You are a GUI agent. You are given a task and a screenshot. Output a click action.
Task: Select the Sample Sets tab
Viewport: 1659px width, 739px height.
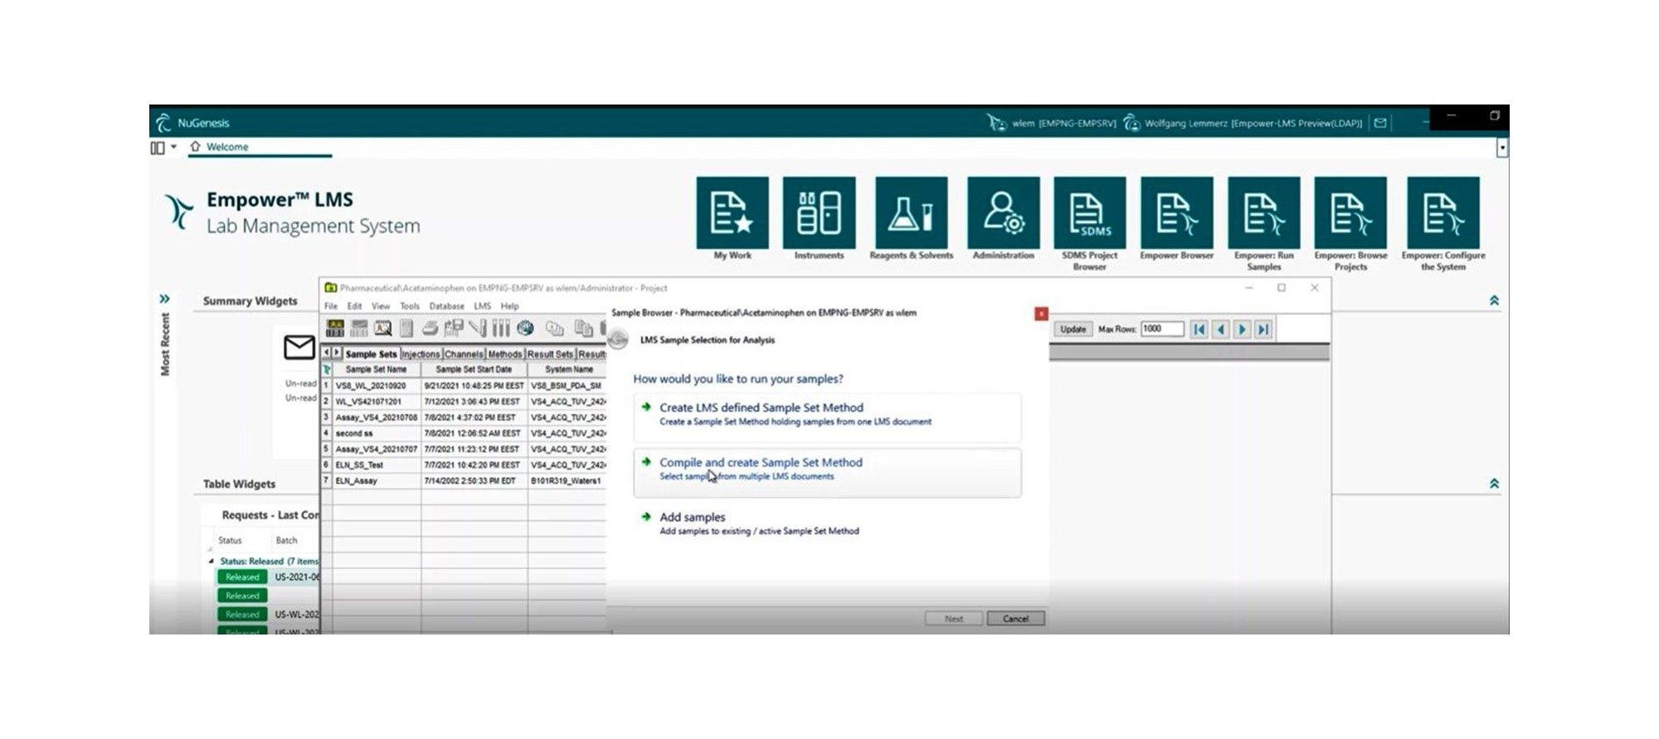pyautogui.click(x=371, y=354)
